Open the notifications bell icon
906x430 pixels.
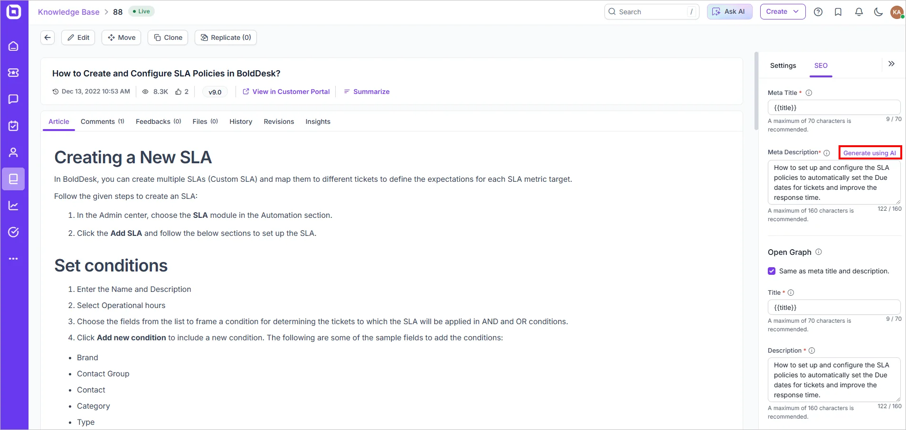859,12
